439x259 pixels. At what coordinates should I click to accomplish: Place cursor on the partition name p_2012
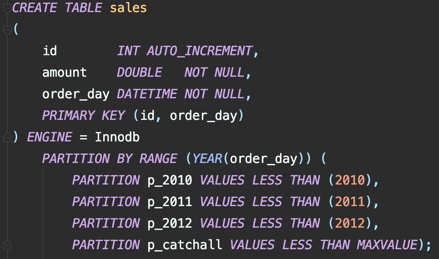(x=170, y=223)
